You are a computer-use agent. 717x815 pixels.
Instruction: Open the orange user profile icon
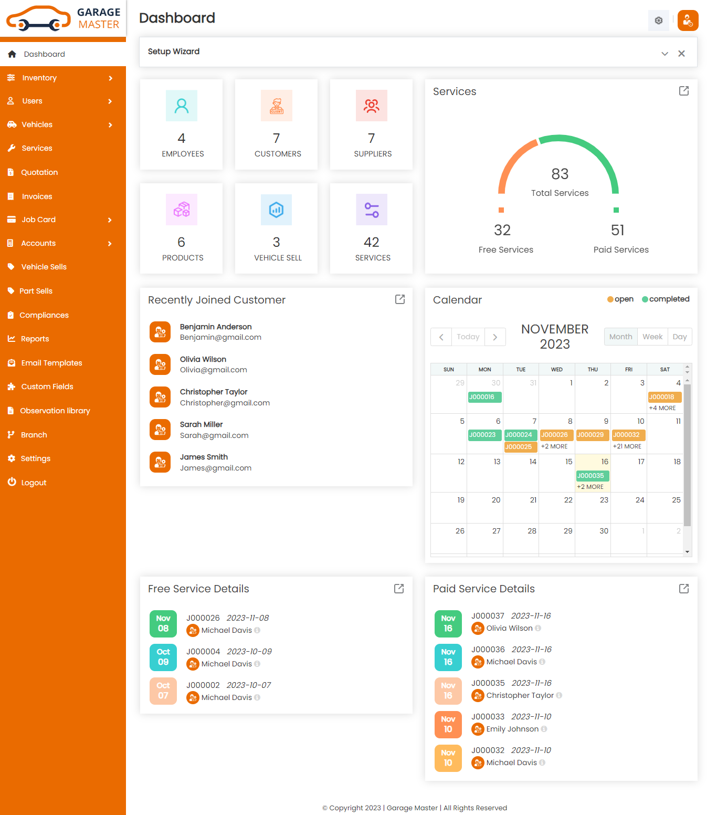688,20
